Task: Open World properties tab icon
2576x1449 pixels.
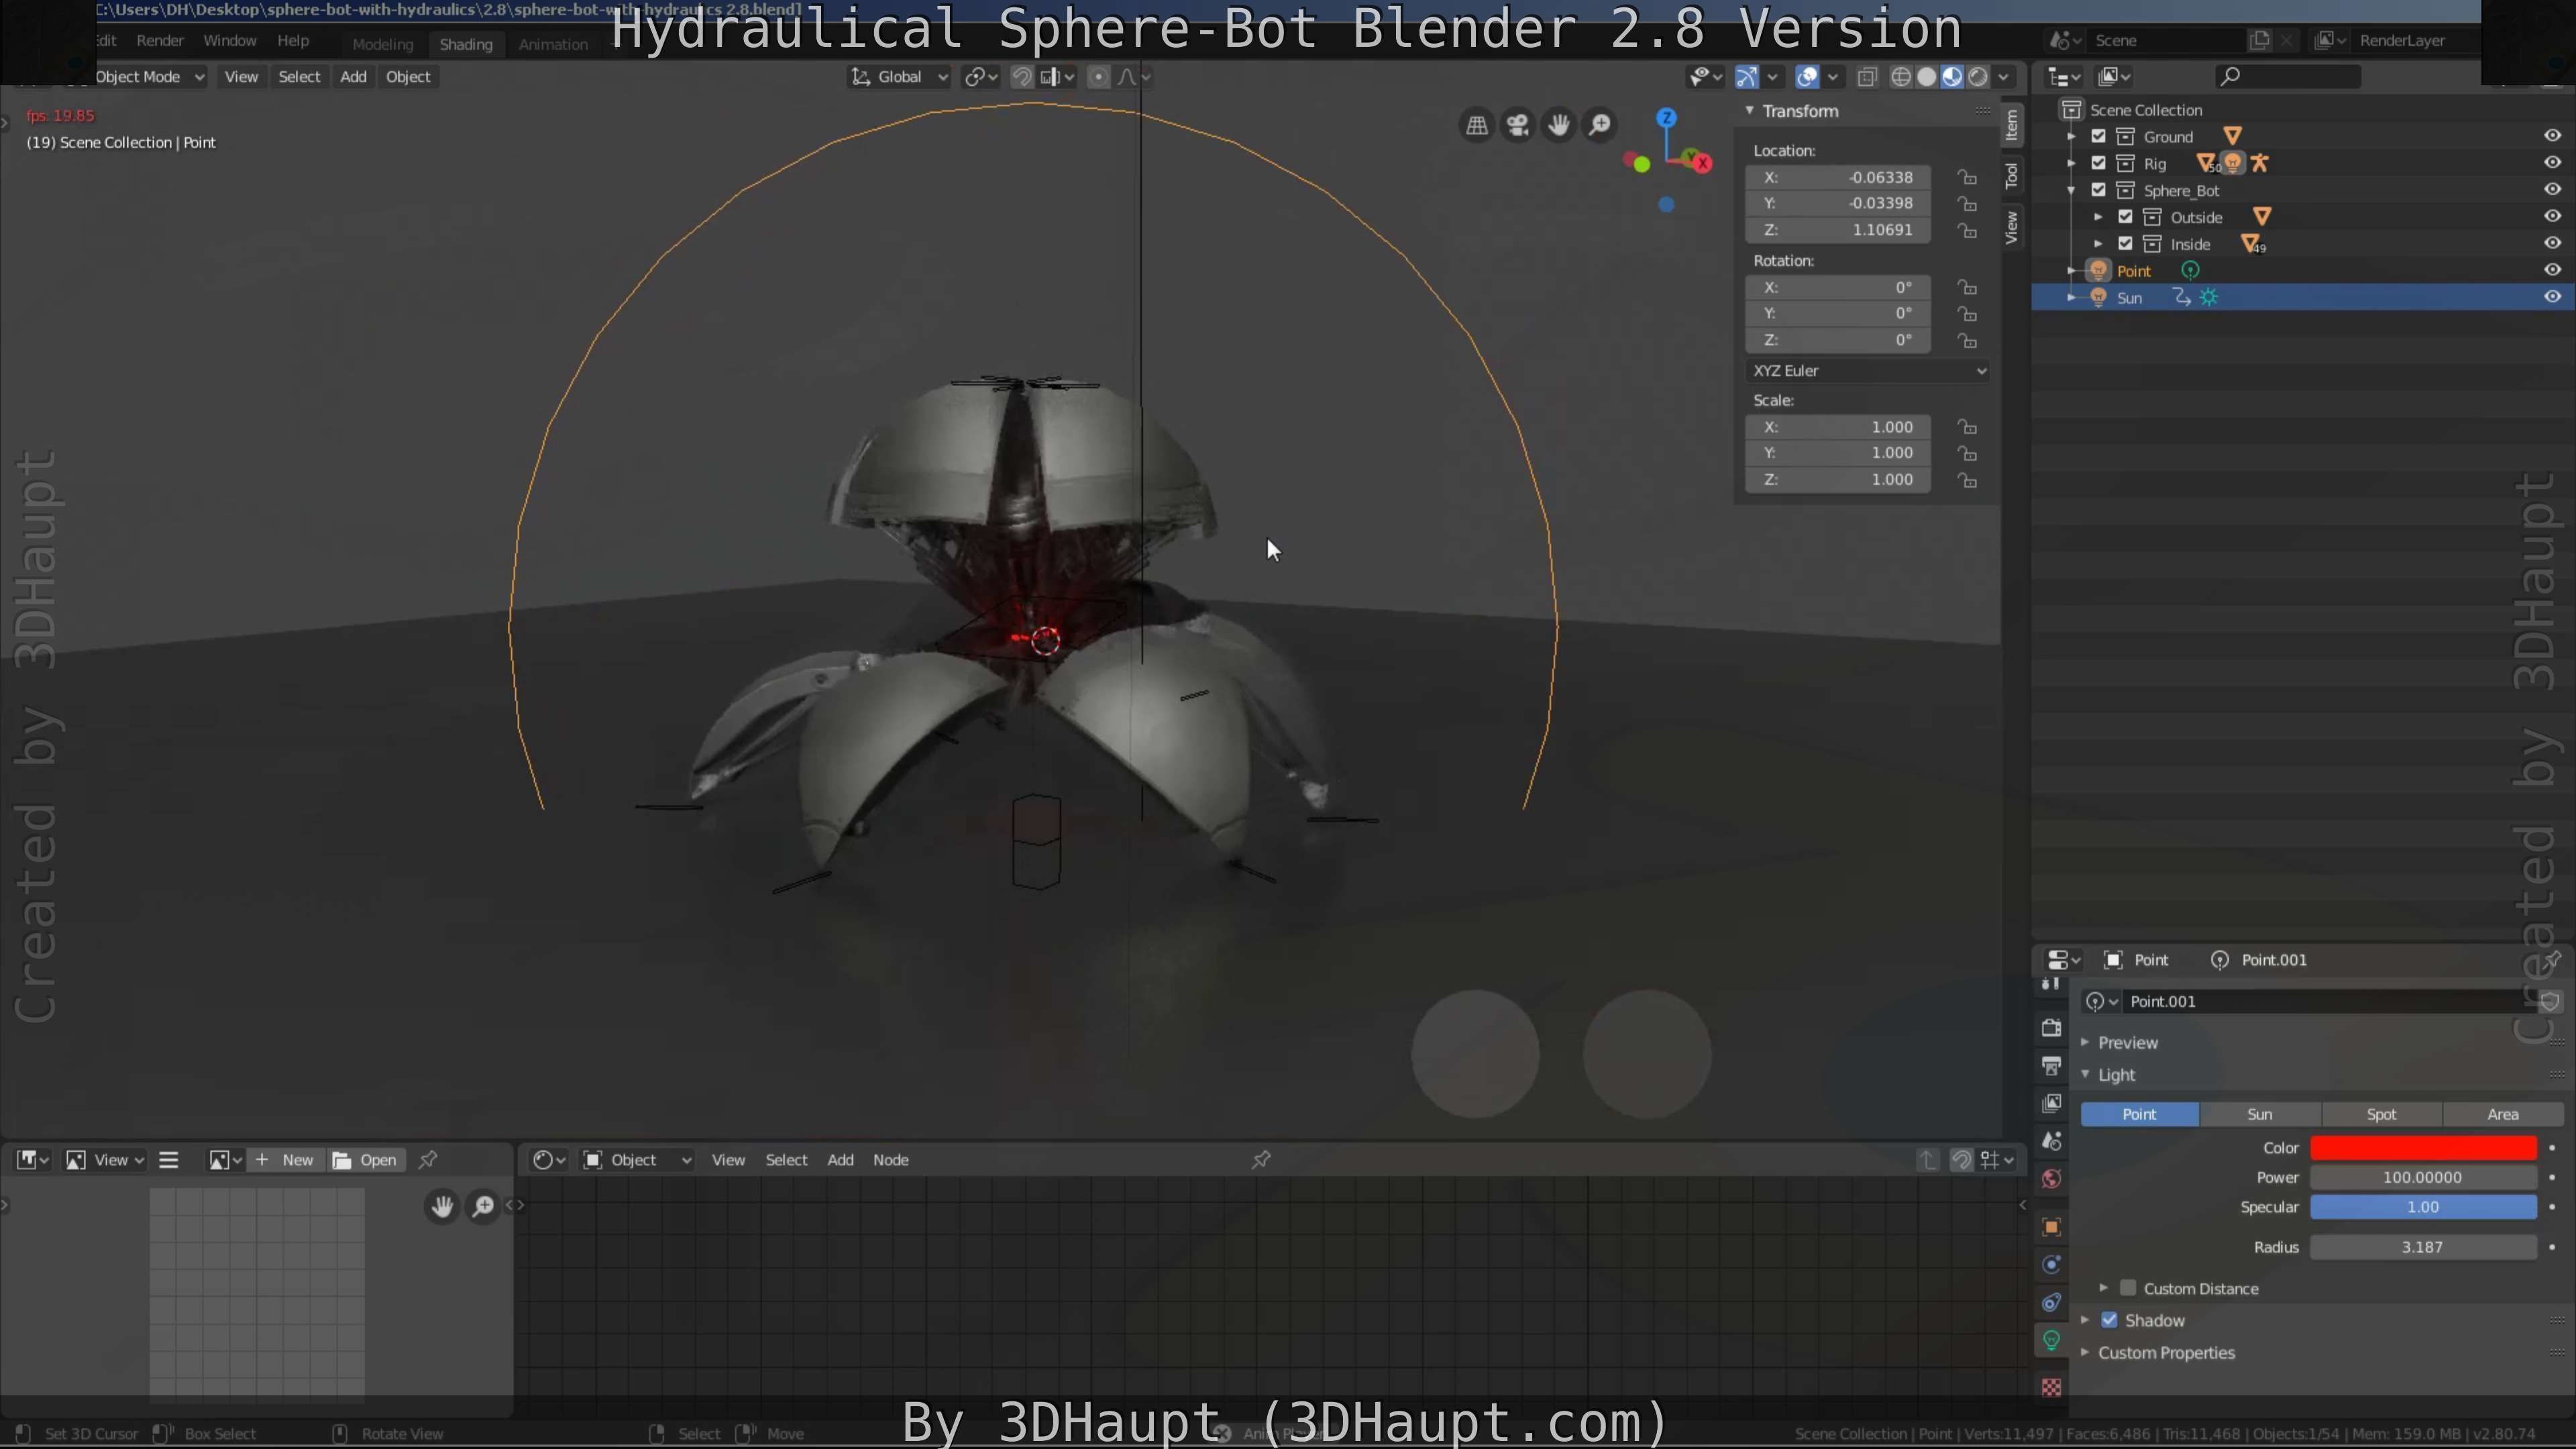Action: click(x=2051, y=1179)
